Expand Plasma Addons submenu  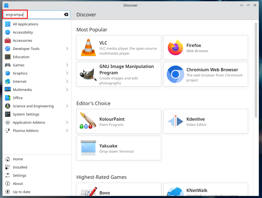67,131
